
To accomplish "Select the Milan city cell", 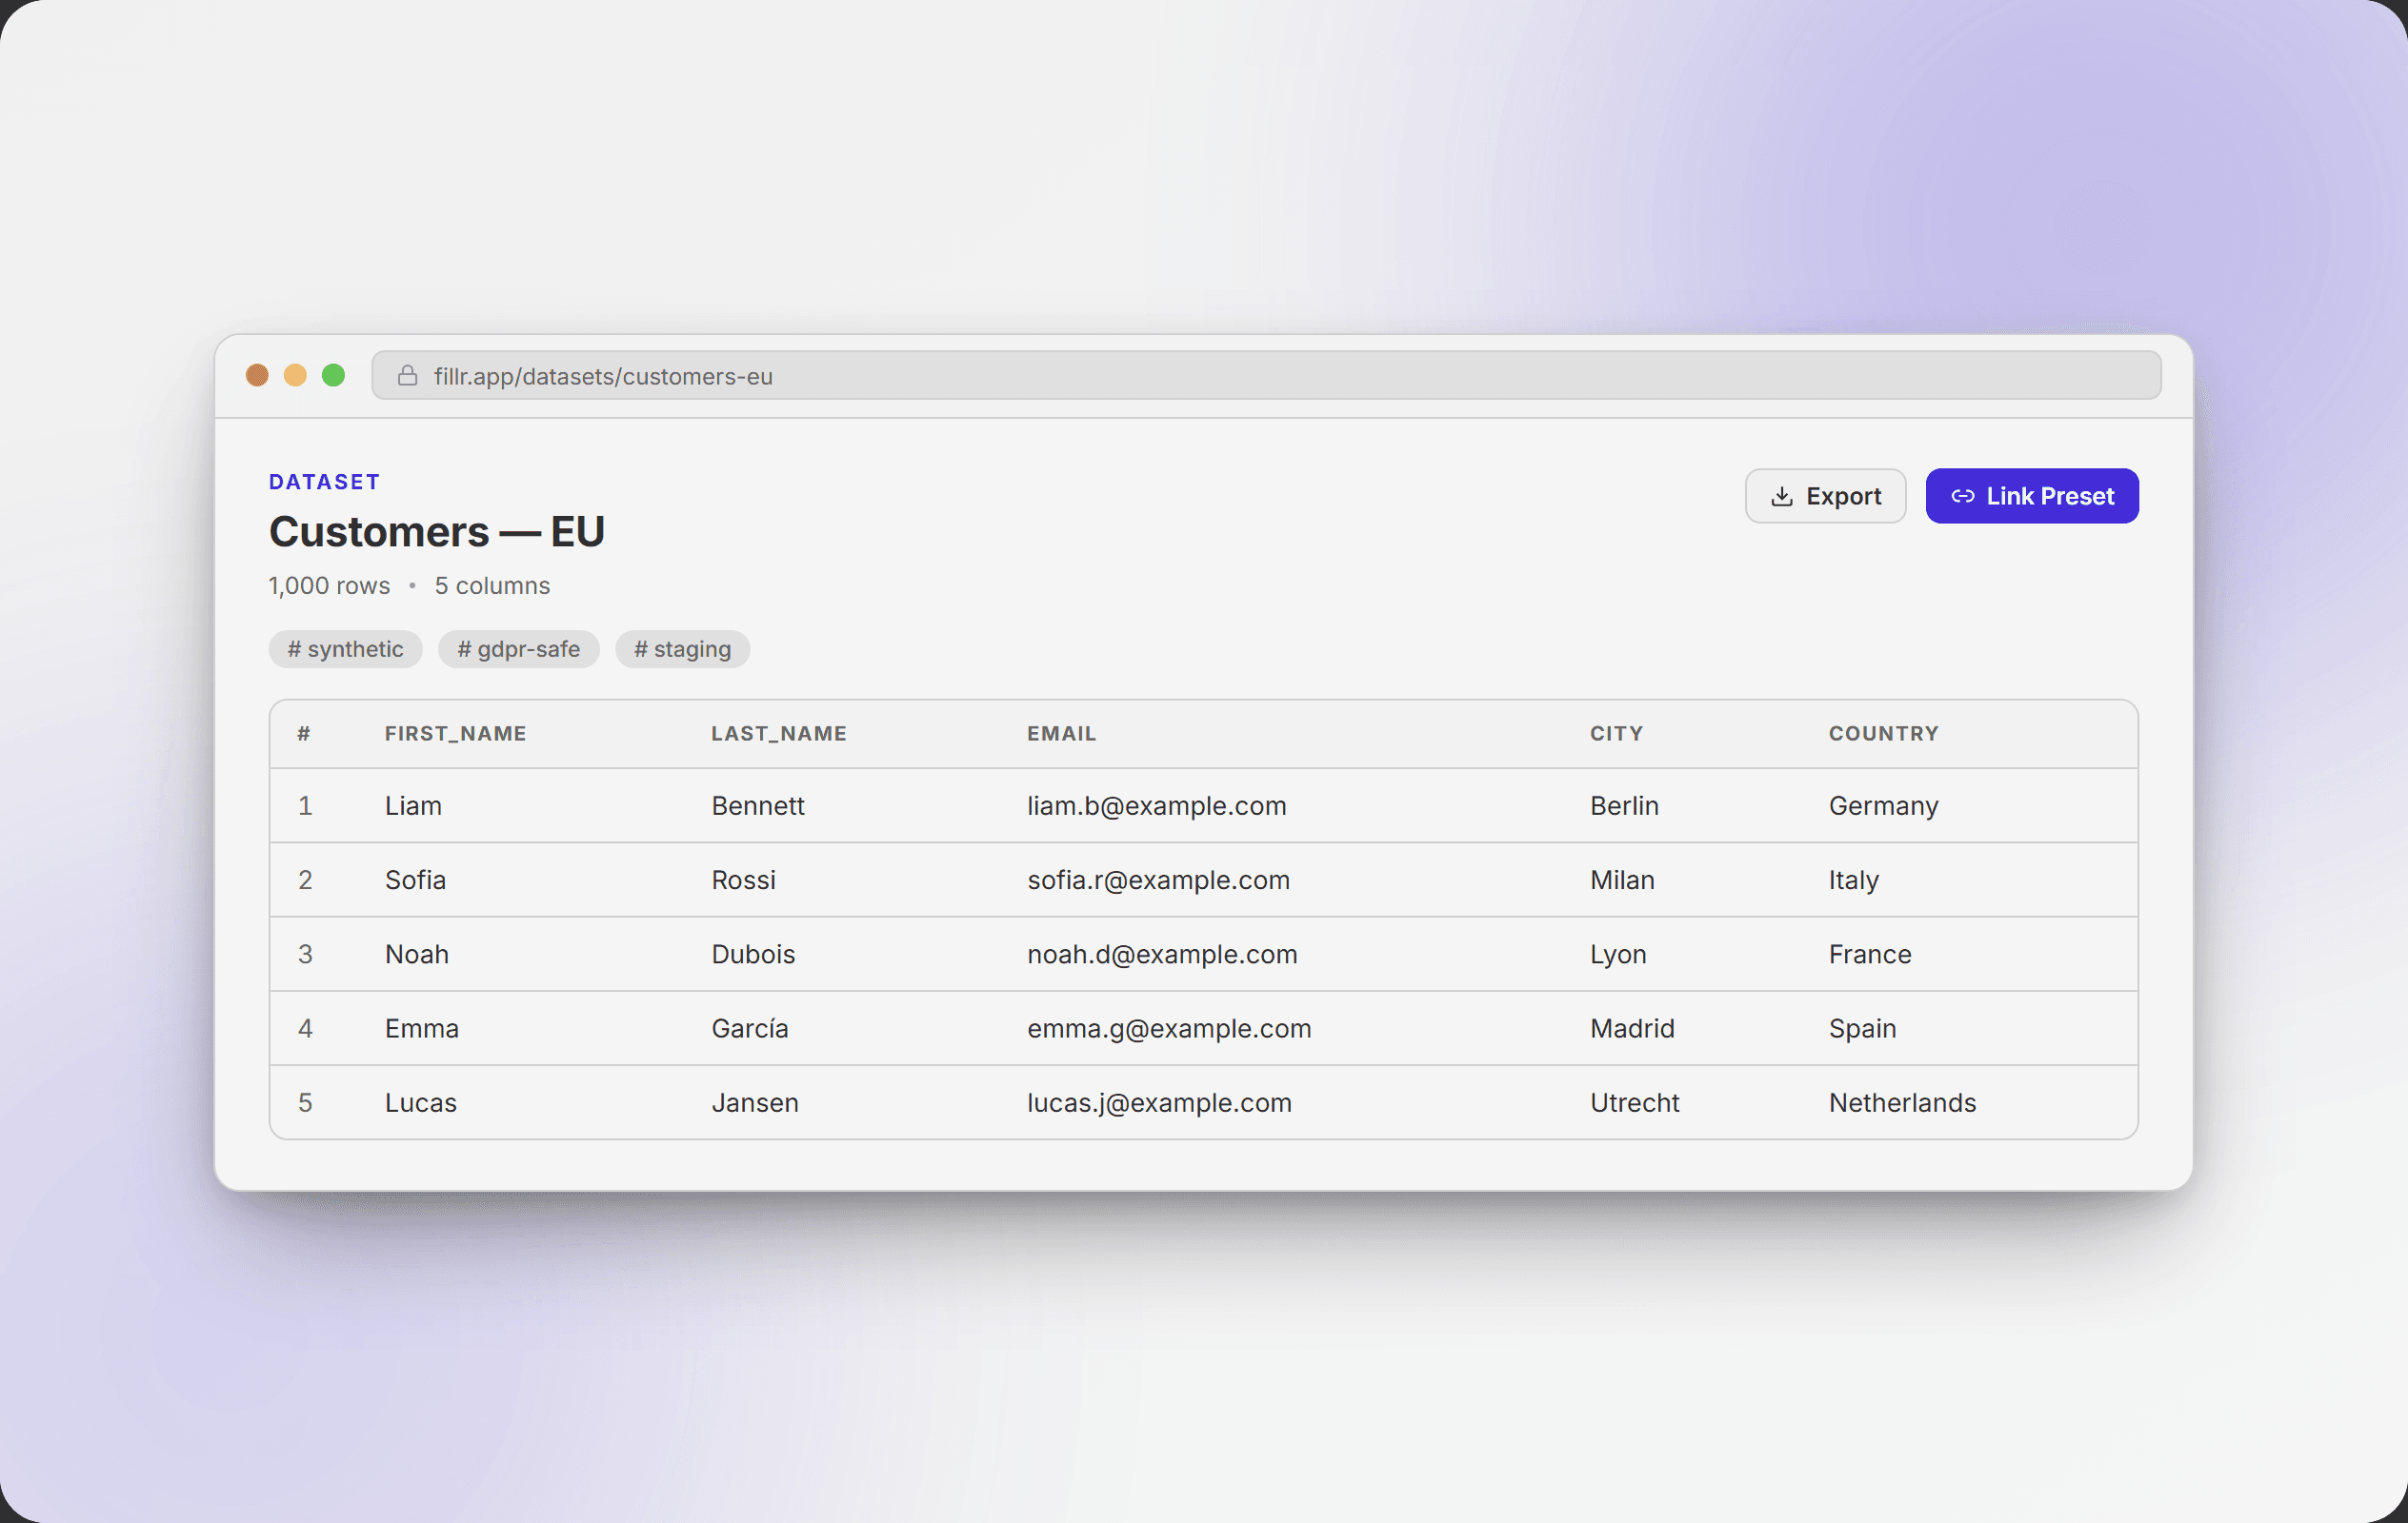I will coord(1623,880).
